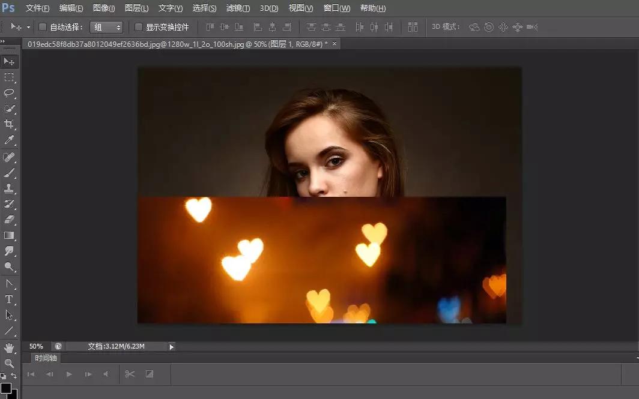639x399 pixels.
Task: Expand the document status bar arrow
Action: click(x=172, y=346)
